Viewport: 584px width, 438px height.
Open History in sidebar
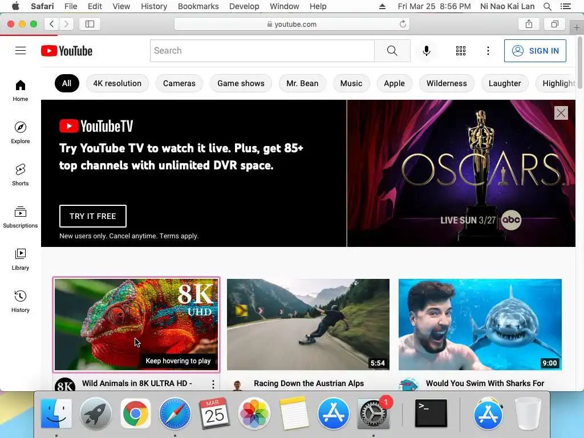coord(21,301)
